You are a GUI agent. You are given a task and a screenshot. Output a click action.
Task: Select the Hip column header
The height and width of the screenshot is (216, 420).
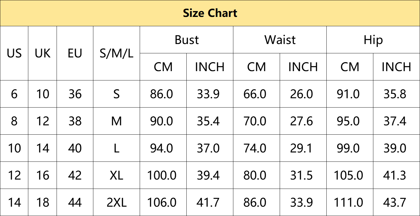(x=373, y=40)
